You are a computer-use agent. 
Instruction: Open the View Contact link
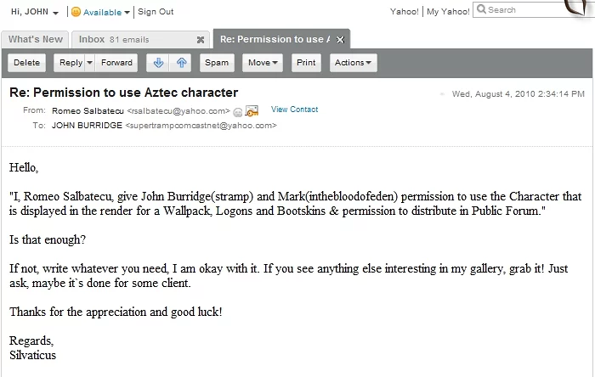294,110
